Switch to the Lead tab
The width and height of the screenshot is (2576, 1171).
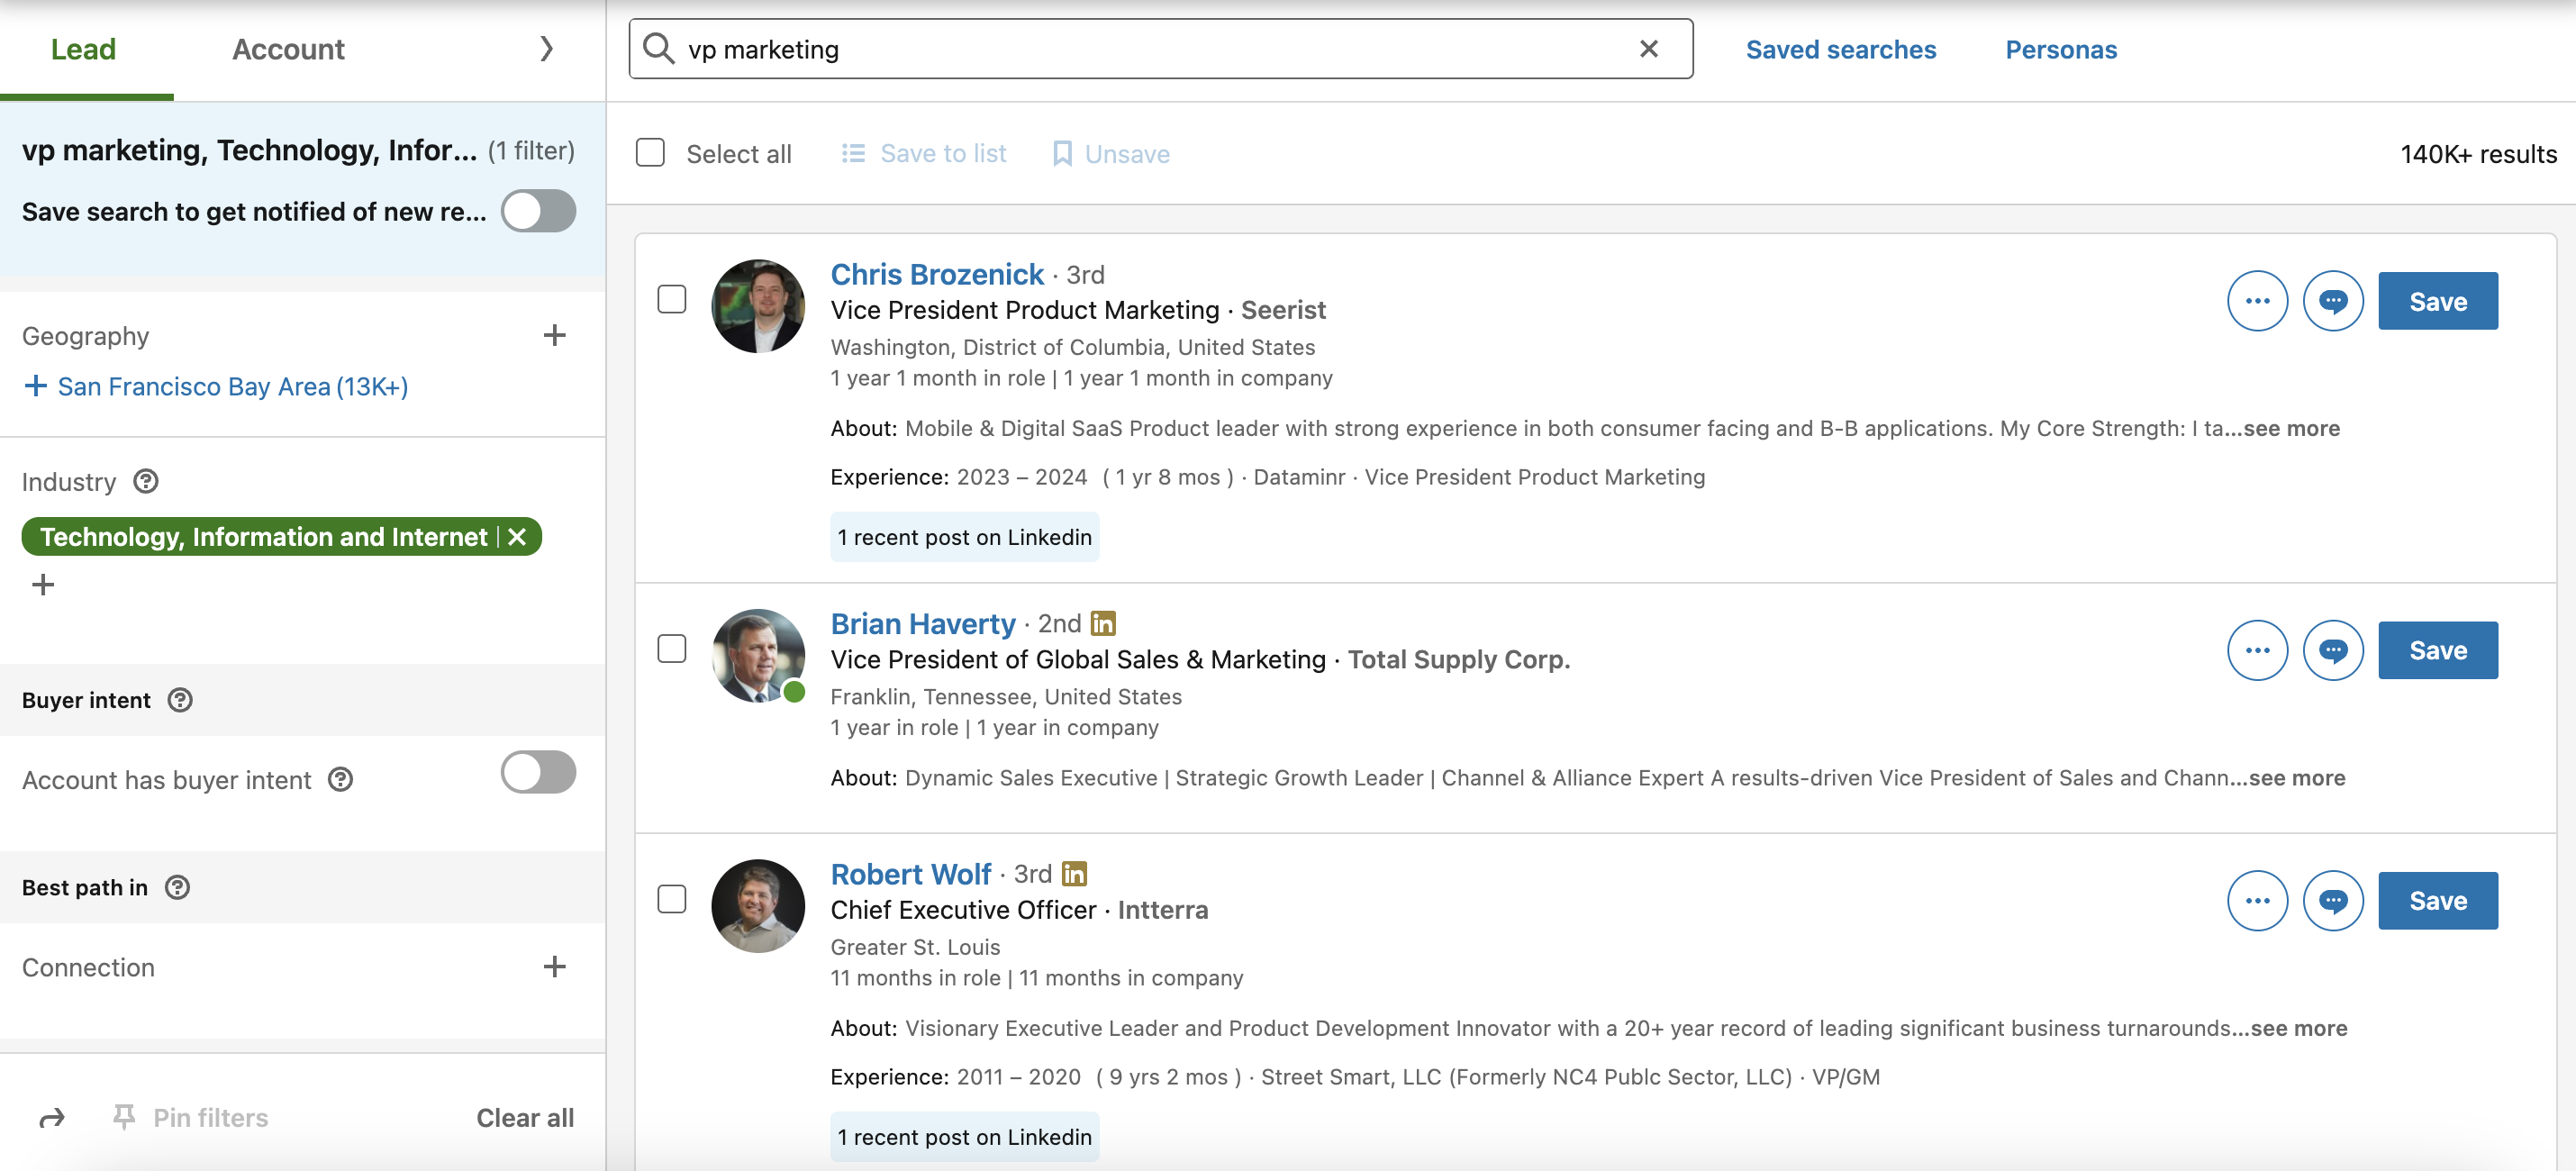tap(84, 49)
